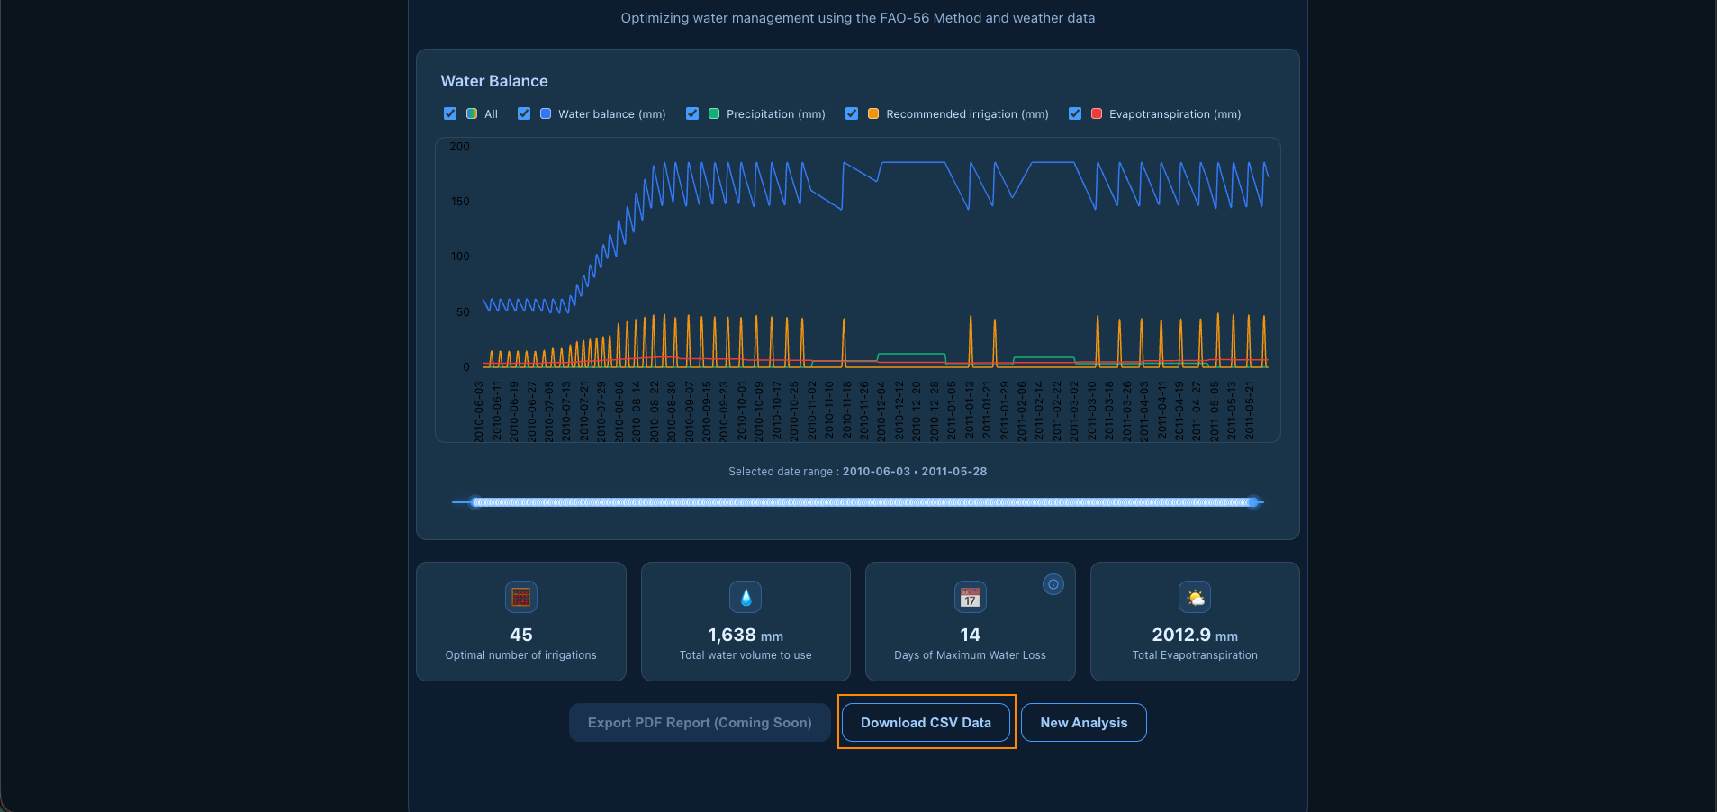Click the Download CSV Data button
This screenshot has width=1717, height=812.
[x=926, y=723]
